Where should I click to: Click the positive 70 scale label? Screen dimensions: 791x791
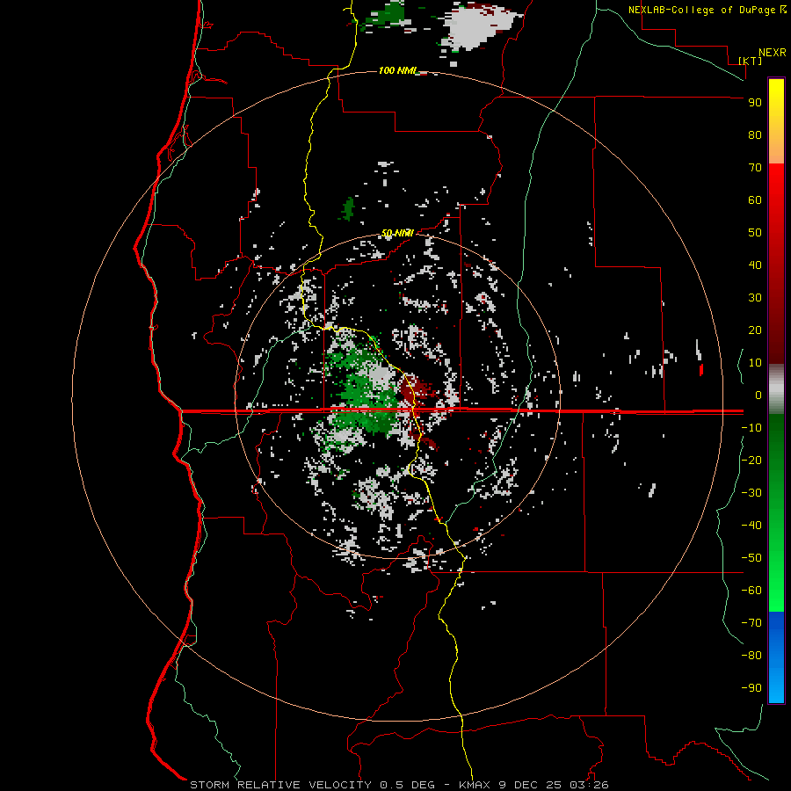[x=755, y=168]
